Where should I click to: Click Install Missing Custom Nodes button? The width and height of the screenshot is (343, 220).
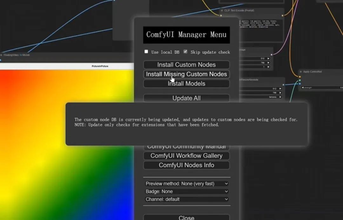pyautogui.click(x=186, y=74)
